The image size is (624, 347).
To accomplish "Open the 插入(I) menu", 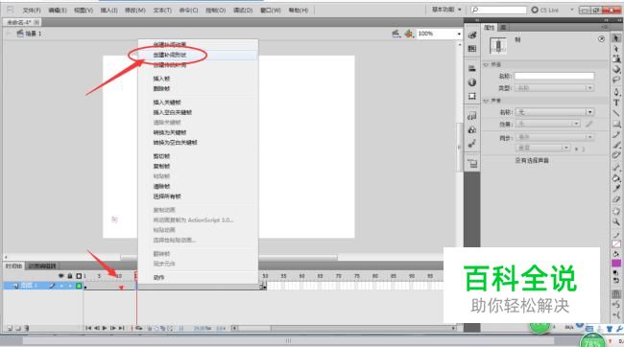I will pos(108,10).
